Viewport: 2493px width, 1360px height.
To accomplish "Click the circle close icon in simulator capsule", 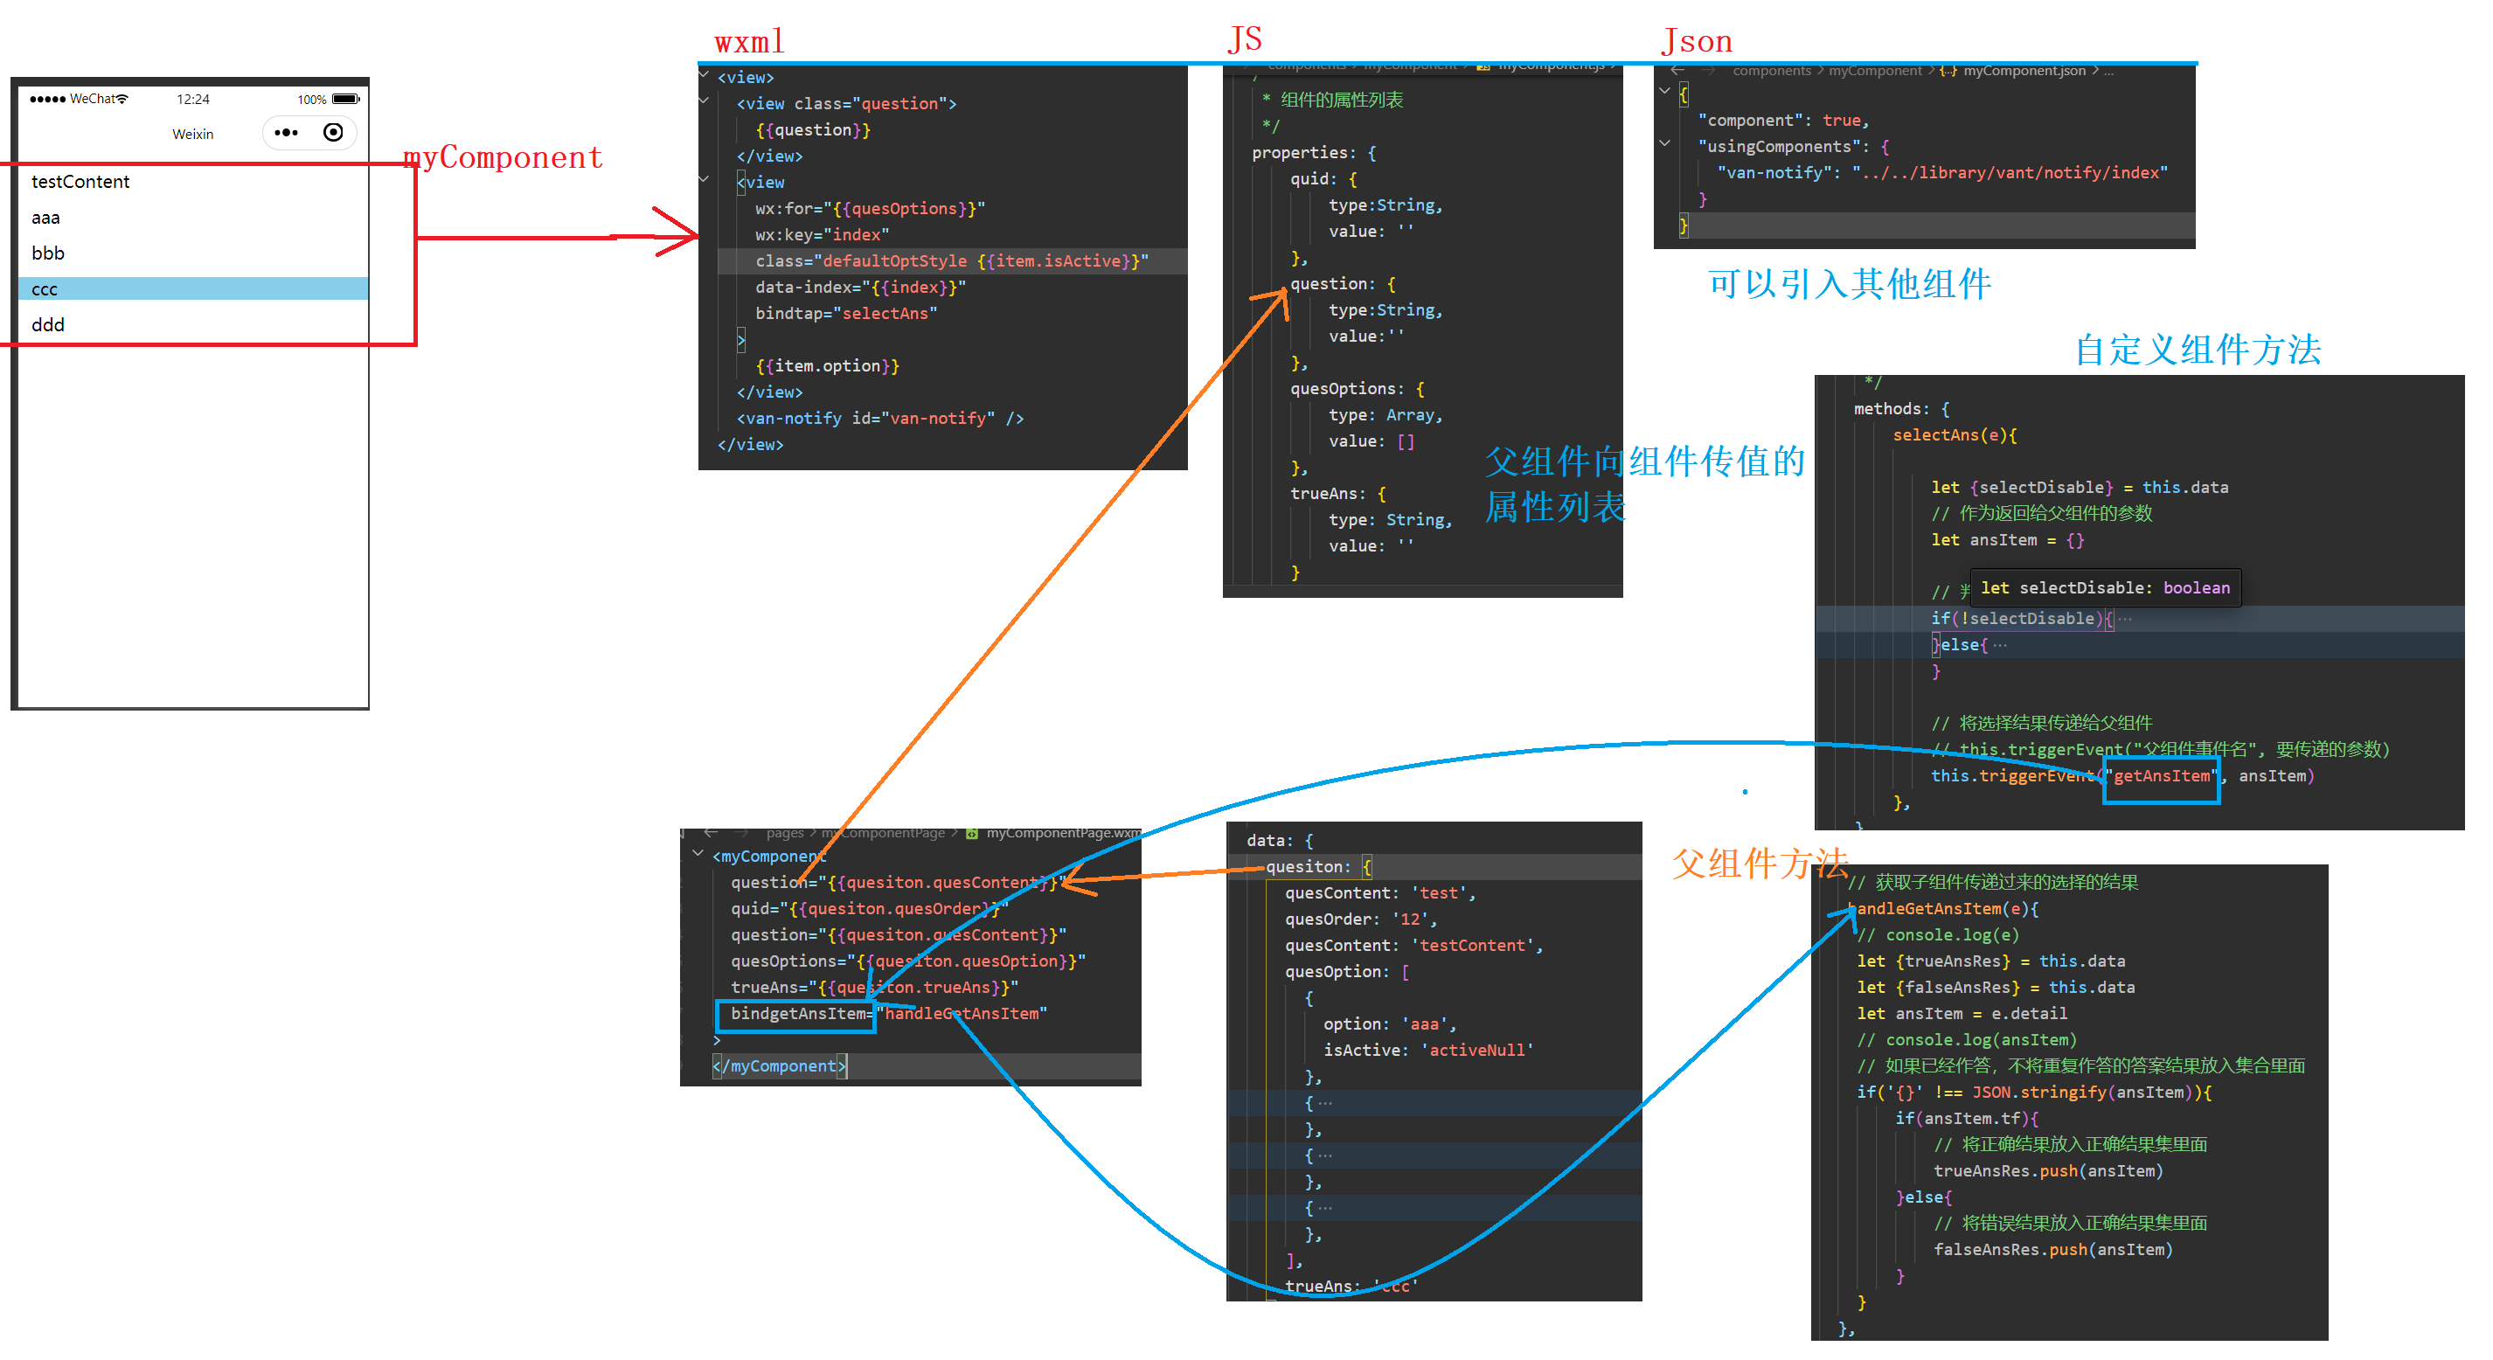I will (333, 133).
